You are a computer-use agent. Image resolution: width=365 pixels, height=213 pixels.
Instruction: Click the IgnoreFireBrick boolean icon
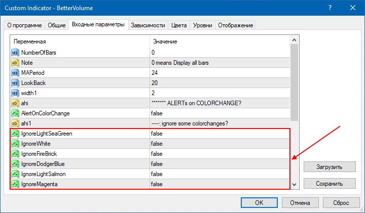15,154
